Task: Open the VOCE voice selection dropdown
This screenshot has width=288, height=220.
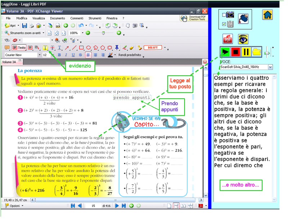Action: pos(270,67)
